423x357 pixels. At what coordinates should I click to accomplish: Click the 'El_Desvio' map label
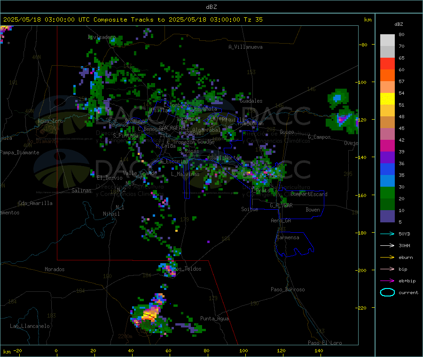[110, 178]
